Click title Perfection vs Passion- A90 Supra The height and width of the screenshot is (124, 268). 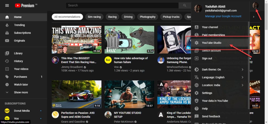[x=78, y=115]
